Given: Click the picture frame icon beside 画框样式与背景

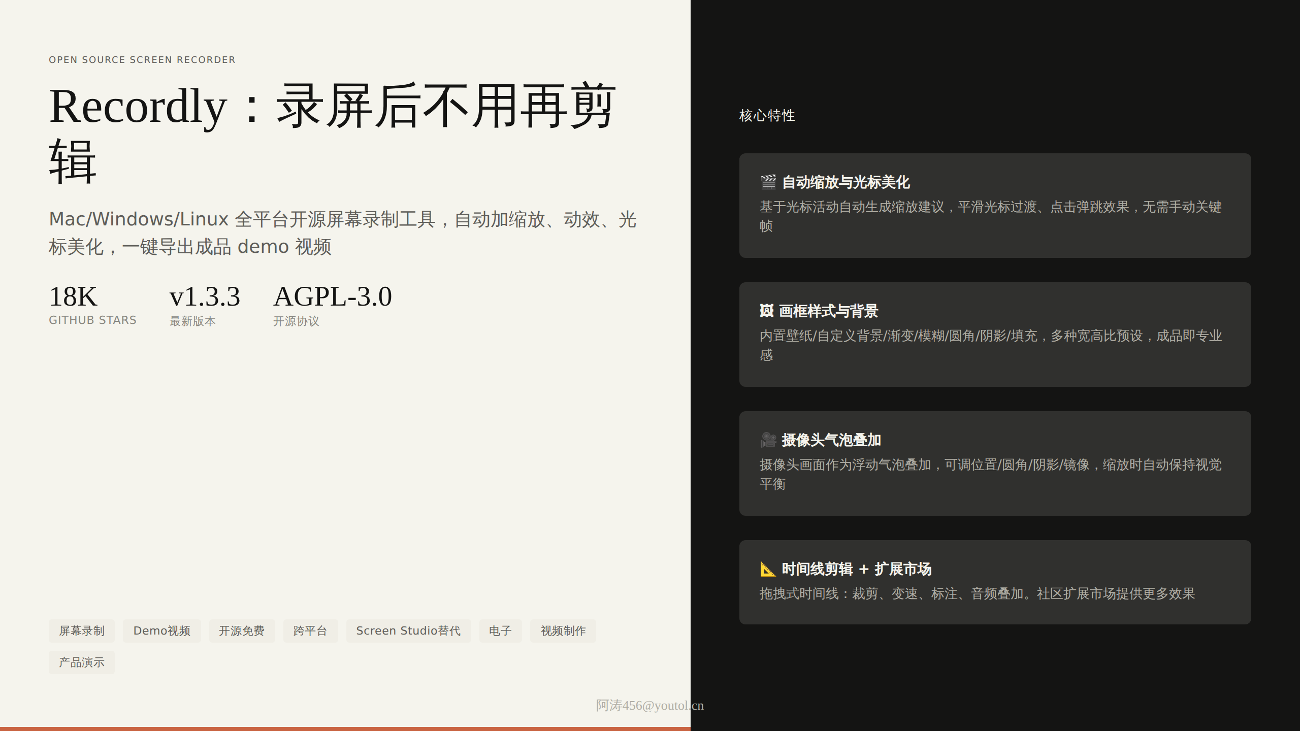Looking at the screenshot, I should pyautogui.click(x=766, y=311).
